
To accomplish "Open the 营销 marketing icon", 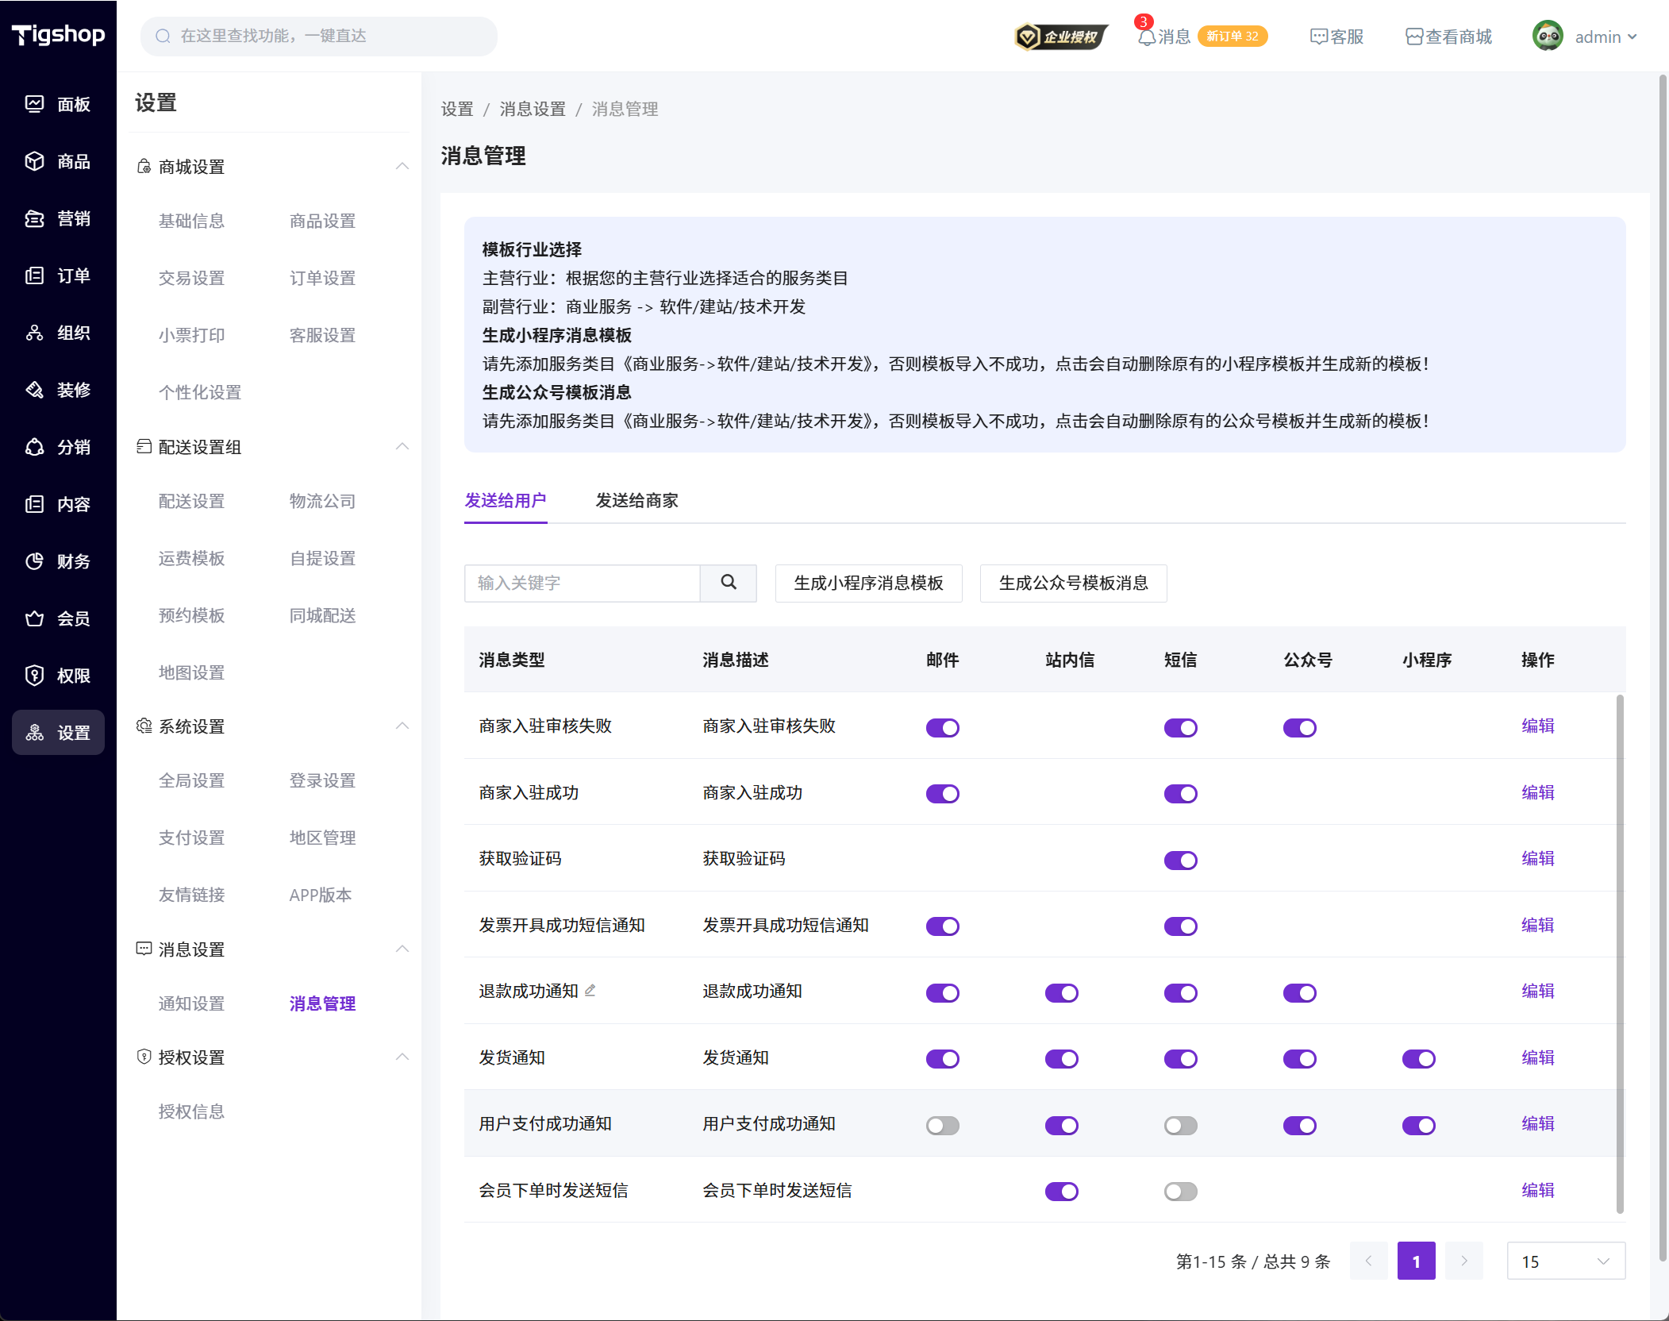I will (34, 218).
